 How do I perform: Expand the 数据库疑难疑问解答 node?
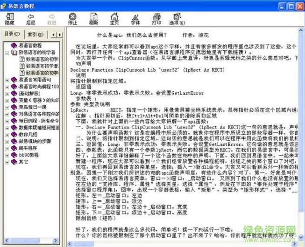(7, 128)
